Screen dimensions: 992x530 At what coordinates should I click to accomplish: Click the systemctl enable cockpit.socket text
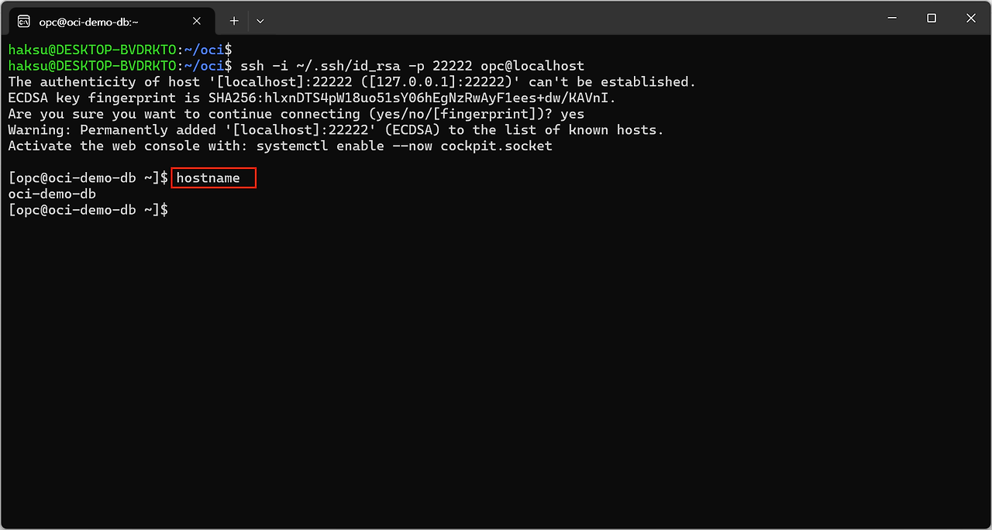click(404, 146)
